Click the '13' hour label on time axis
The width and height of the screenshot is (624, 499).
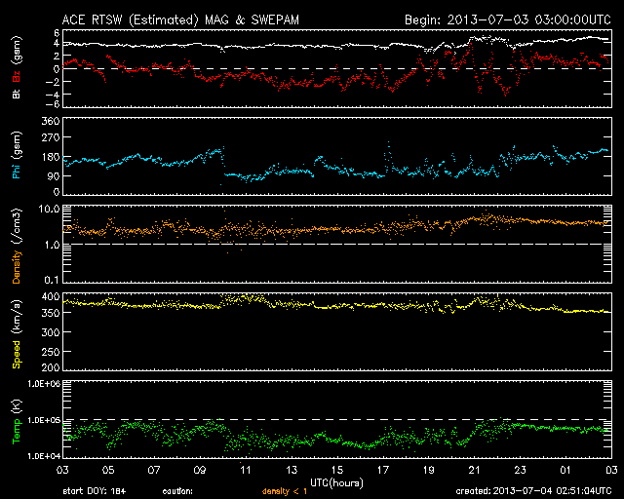[292, 470]
